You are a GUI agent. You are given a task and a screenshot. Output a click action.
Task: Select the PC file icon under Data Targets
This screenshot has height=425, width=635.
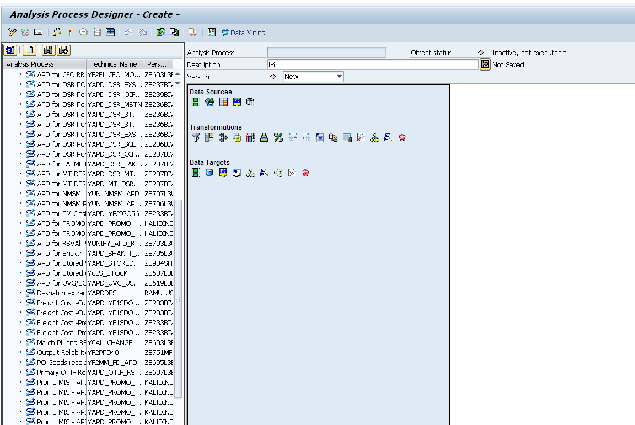(223, 173)
